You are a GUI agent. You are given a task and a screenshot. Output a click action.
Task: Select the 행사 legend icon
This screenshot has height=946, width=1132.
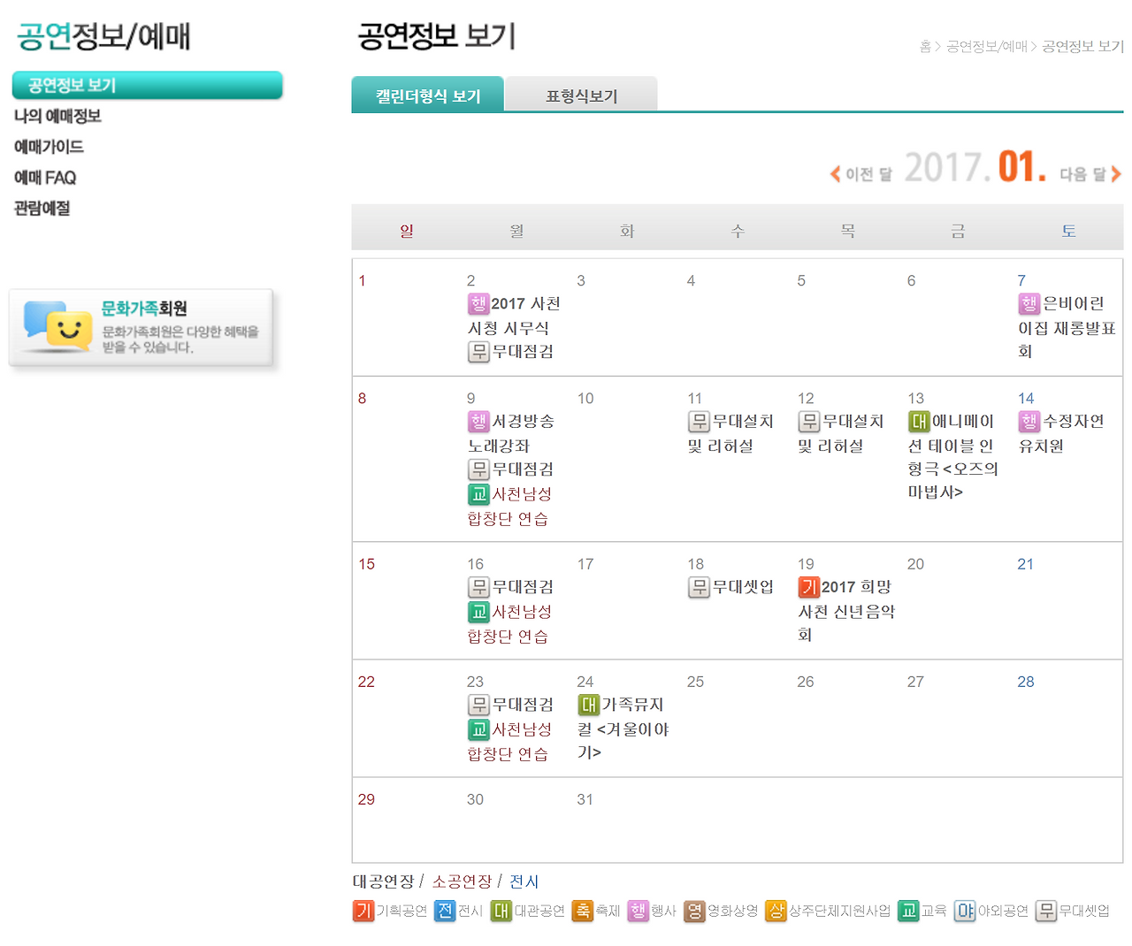[x=639, y=911]
